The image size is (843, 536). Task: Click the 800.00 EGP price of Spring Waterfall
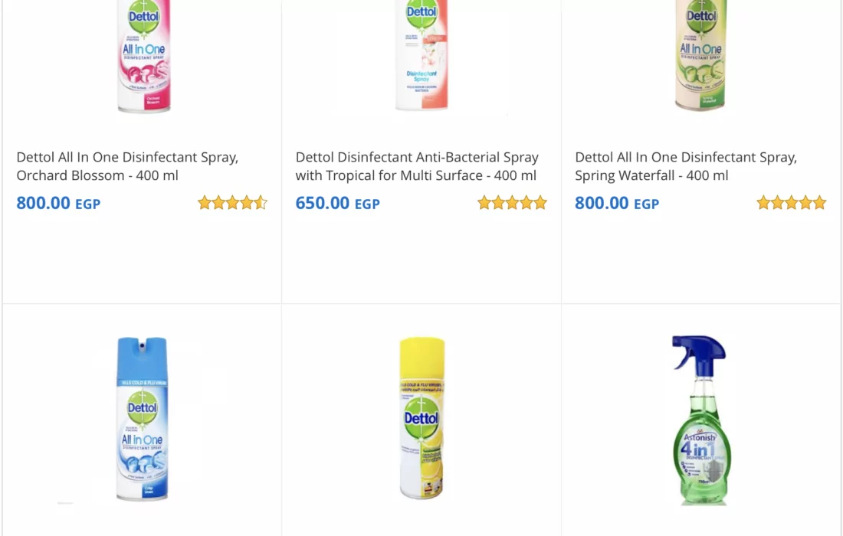[617, 203]
